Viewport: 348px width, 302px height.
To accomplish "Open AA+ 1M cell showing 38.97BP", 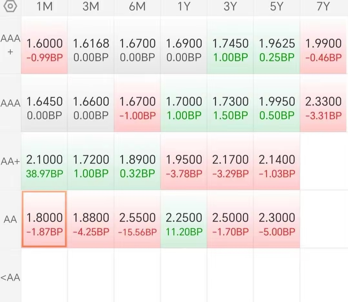I will [x=45, y=161].
